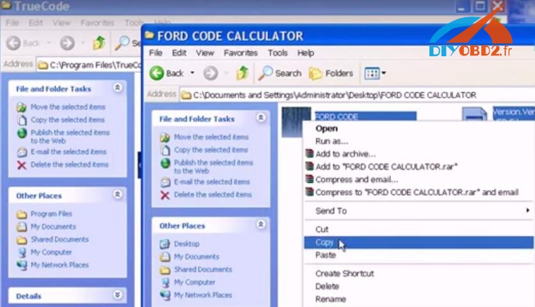Screen dimensions: 535x307
Task: Open Views dropdown in FORD CODE CALCULATOR toolbar
Action: [x=375, y=73]
